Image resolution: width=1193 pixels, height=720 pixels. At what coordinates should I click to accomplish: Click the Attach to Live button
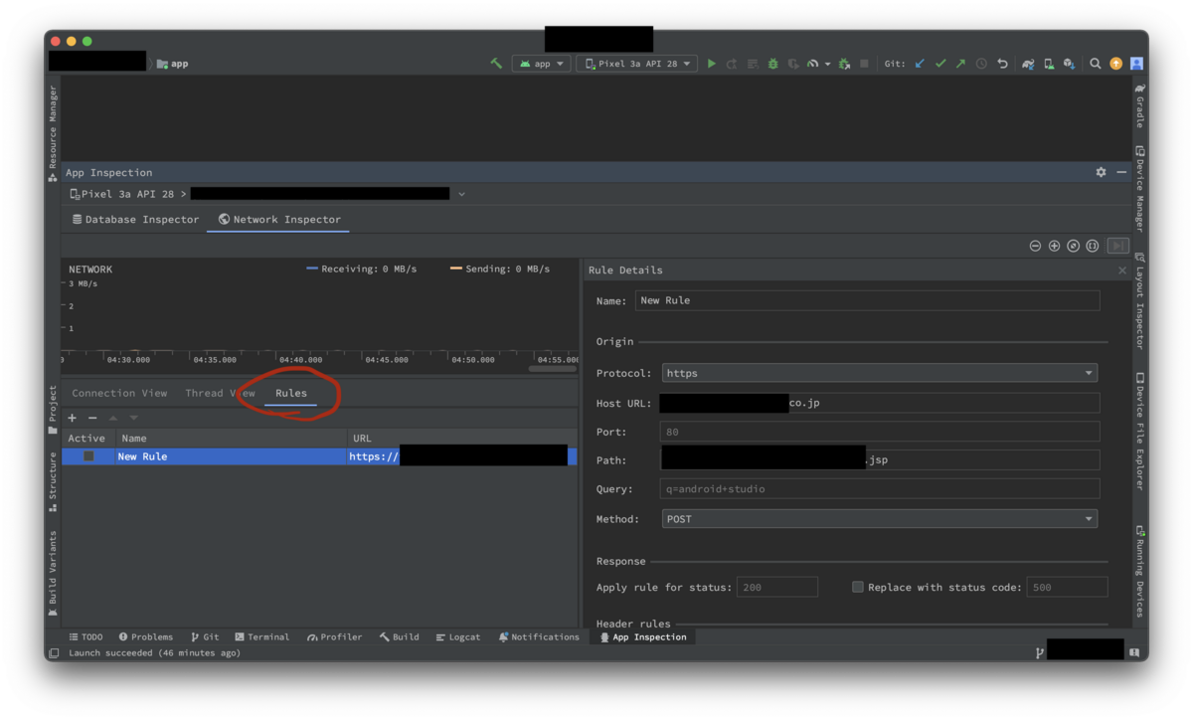click(1118, 246)
